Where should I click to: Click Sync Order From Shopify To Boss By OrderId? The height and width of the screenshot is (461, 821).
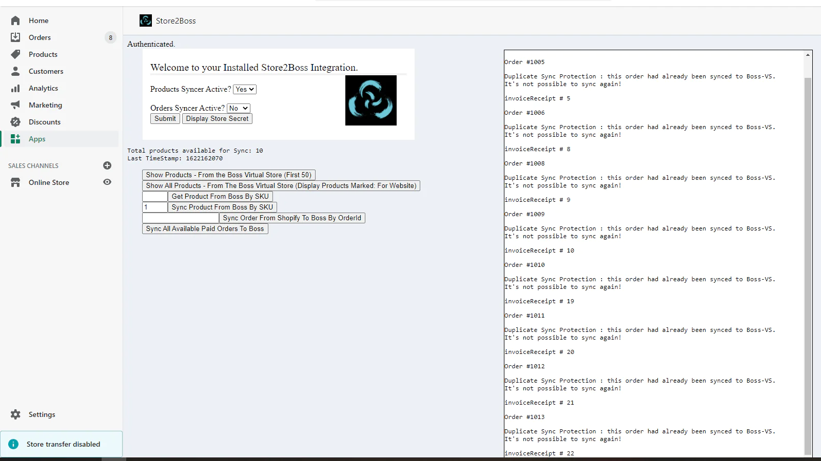pyautogui.click(x=292, y=218)
